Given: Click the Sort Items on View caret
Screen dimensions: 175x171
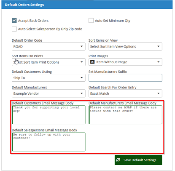Looking at the screenshot, I should pyautogui.click(x=159, y=46).
